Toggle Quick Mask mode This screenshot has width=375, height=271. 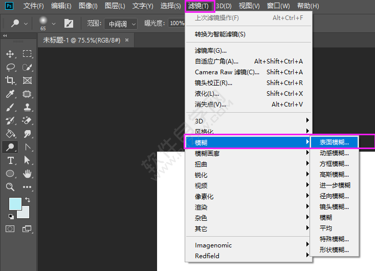[x=10, y=229]
